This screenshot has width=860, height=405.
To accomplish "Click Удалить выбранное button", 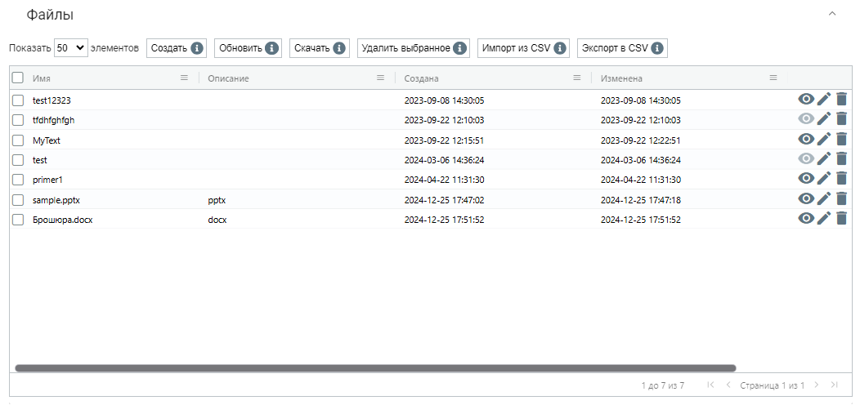I will pyautogui.click(x=414, y=48).
